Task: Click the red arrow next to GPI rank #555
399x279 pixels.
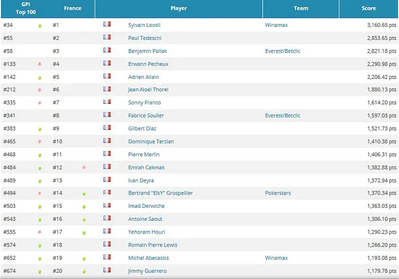Action: click(x=40, y=232)
